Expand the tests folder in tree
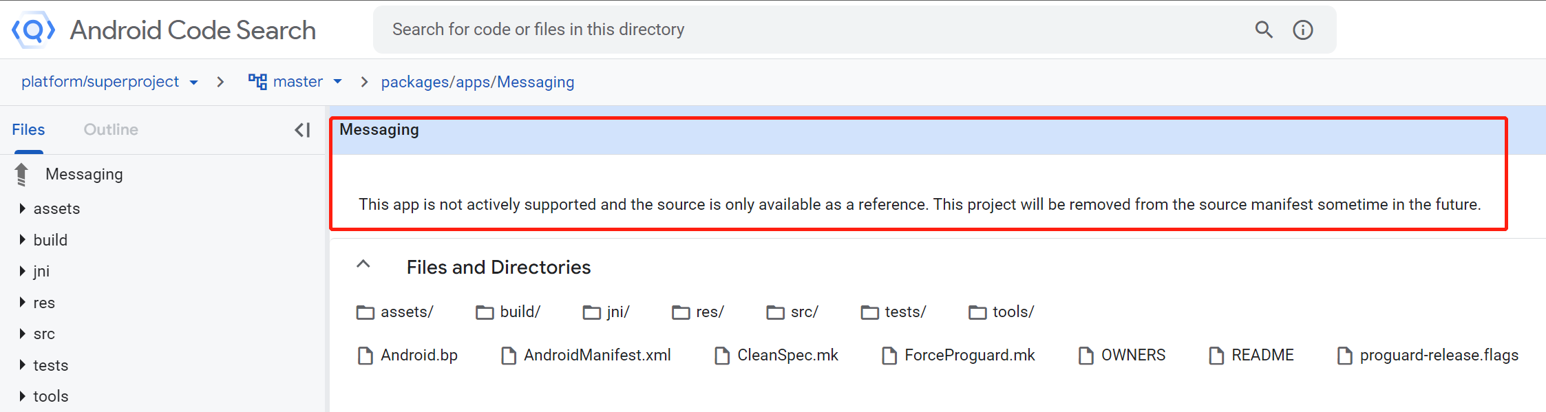The width and height of the screenshot is (1546, 412). tap(22, 365)
